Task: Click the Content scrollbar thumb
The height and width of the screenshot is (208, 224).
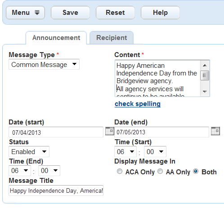Action: point(205,75)
